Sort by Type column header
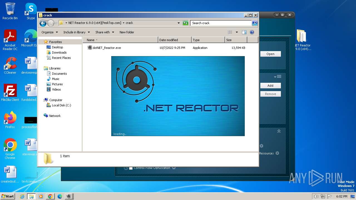 pos(208,40)
